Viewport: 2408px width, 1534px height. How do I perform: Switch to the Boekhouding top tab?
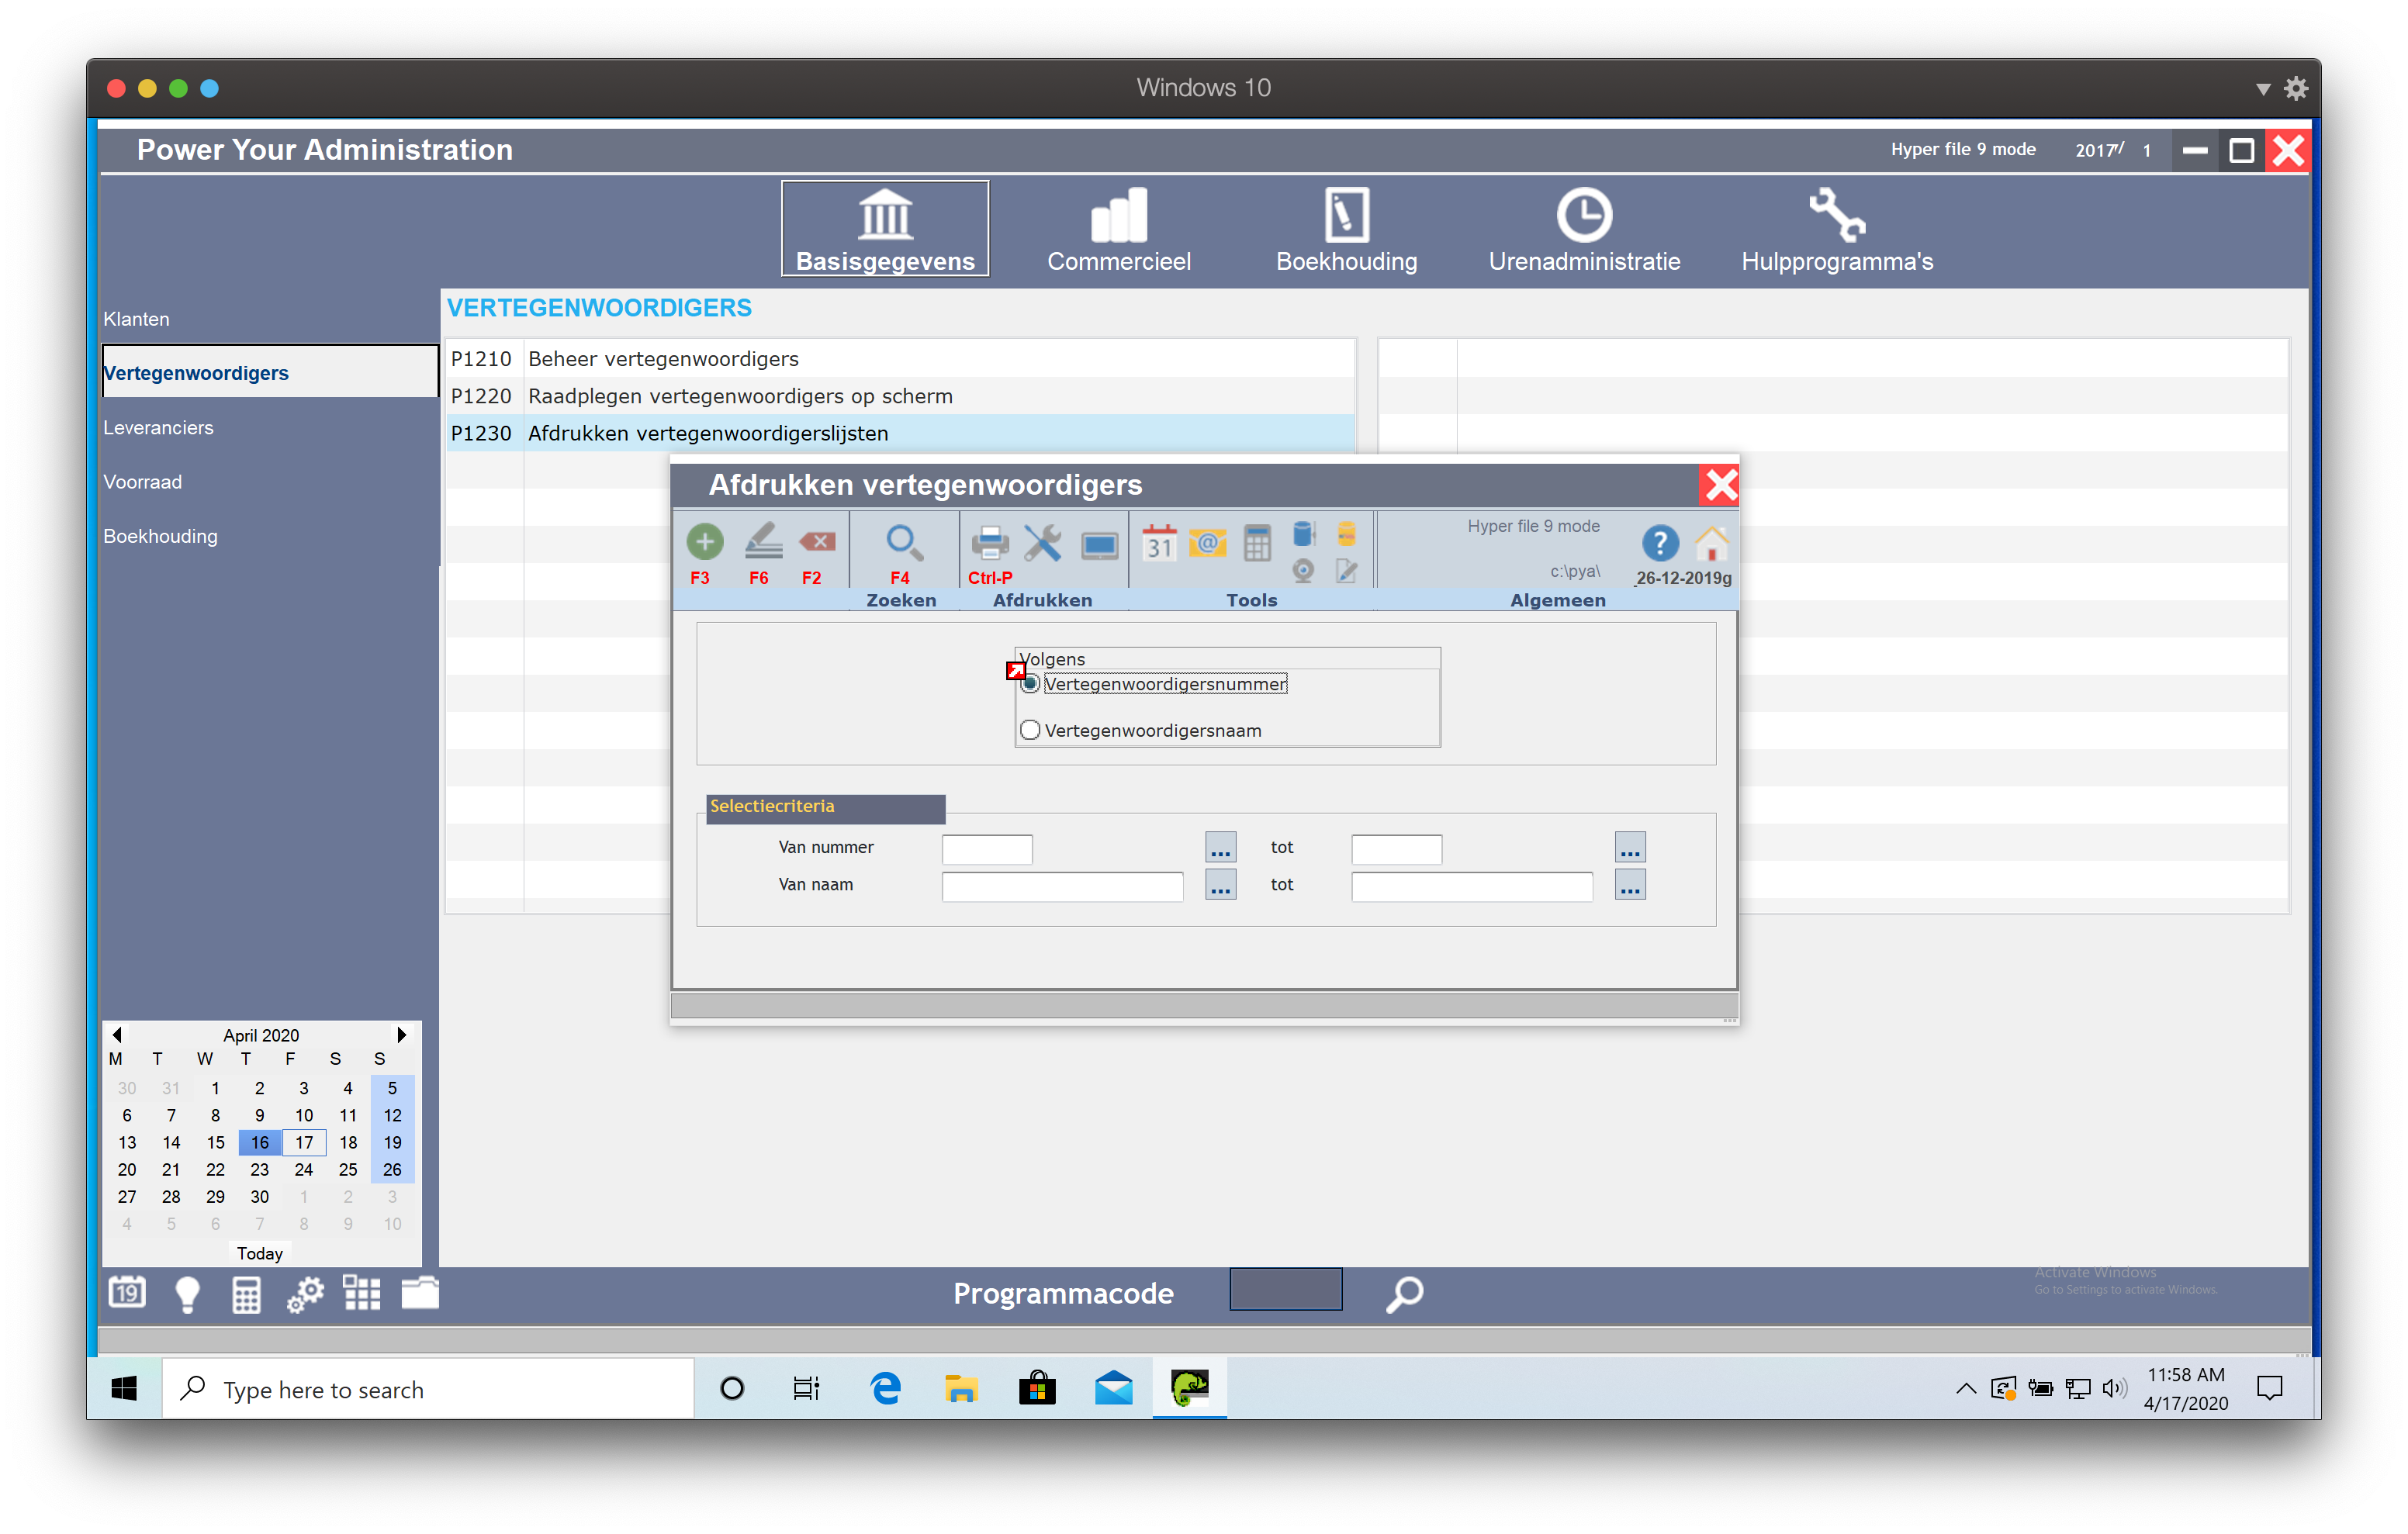[1345, 229]
